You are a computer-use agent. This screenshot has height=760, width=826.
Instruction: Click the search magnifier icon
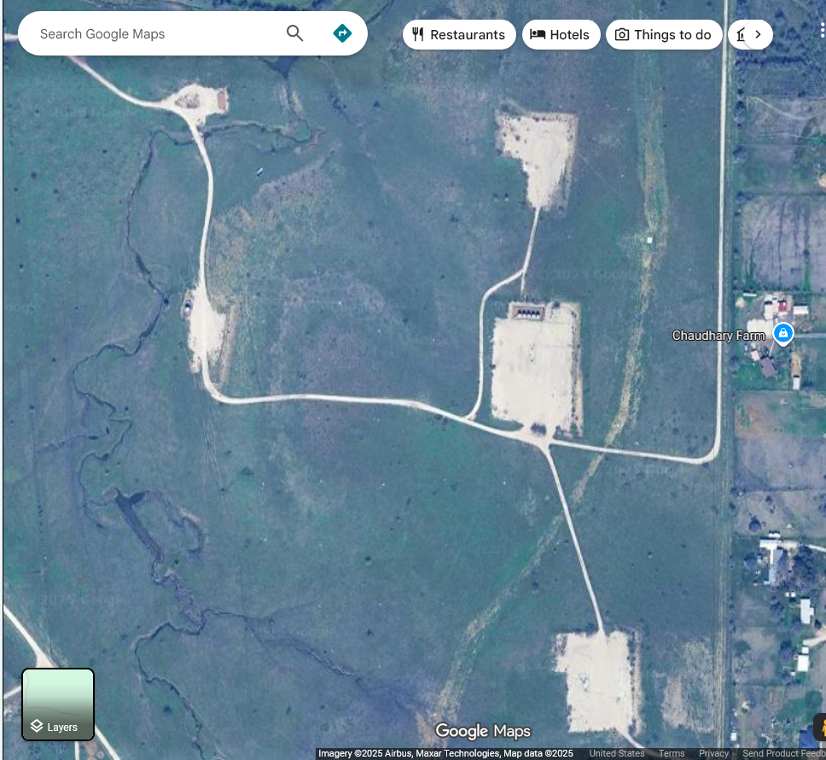click(294, 33)
